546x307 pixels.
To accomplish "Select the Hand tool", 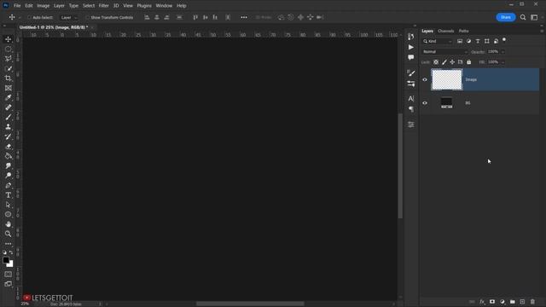I will point(8,224).
